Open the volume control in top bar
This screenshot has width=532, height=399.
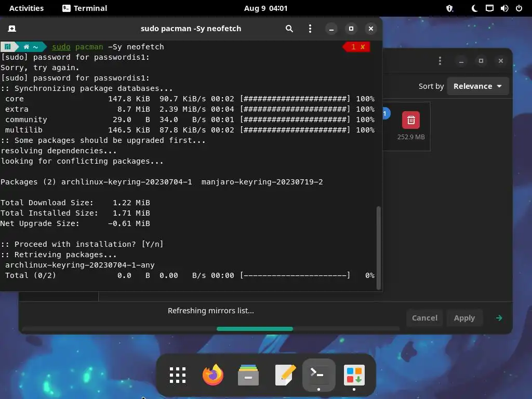pos(504,8)
